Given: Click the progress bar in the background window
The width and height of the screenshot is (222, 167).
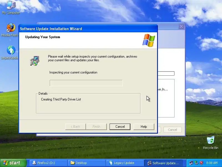Looking at the screenshot, I should 166,73.
